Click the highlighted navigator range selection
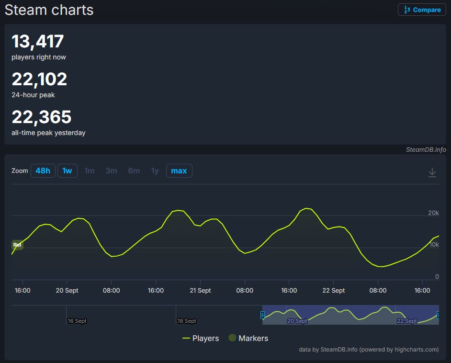This screenshot has width=451, height=363. pyautogui.click(x=350, y=315)
